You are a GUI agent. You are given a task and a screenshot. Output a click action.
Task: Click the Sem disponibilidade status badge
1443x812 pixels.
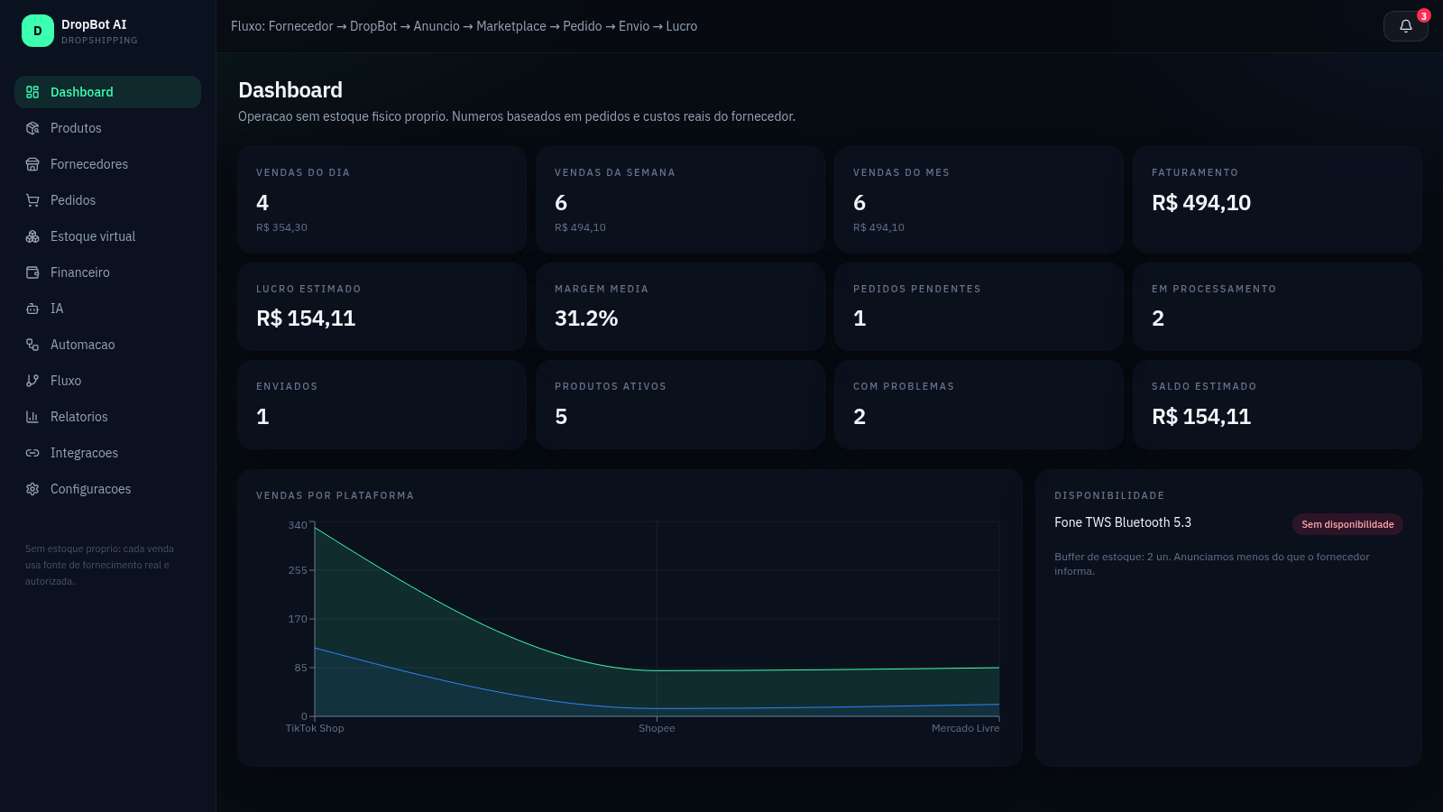1347,524
